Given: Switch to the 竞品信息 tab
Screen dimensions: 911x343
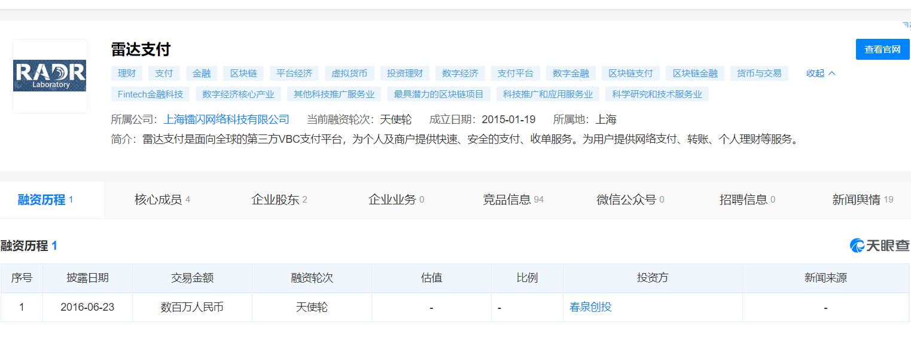Looking at the screenshot, I should pyautogui.click(x=513, y=200).
